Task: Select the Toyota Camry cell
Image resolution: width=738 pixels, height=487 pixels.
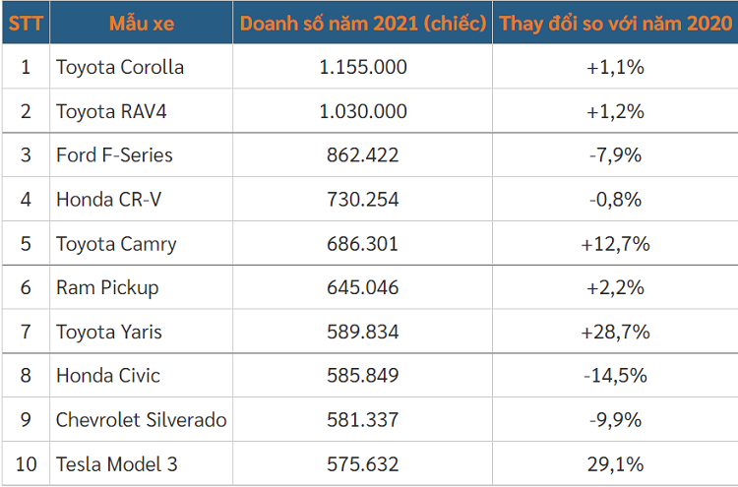Action: coord(116,244)
